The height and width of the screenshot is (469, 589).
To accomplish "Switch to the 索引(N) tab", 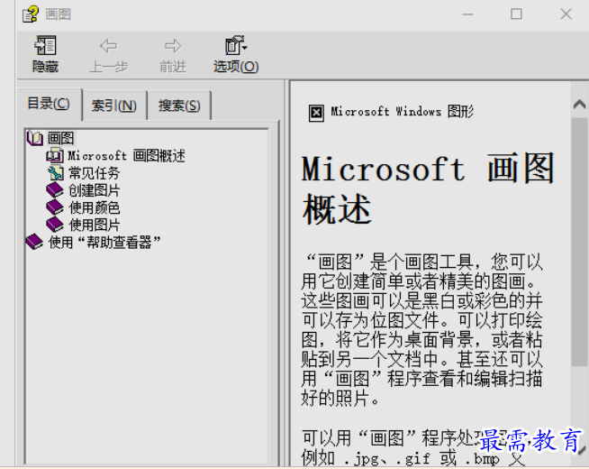I will (x=114, y=106).
